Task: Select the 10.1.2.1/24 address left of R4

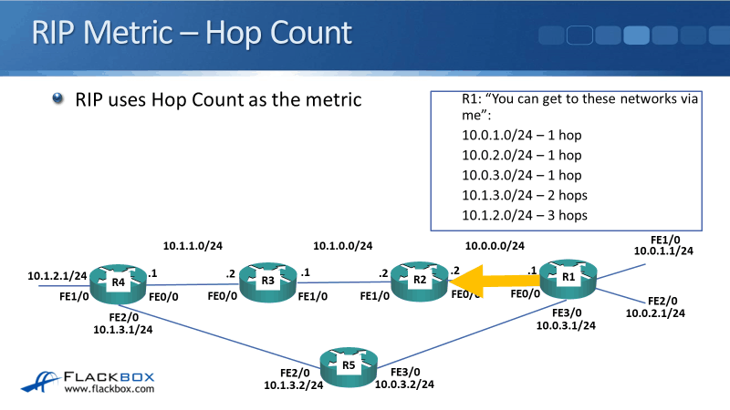Action: [57, 275]
